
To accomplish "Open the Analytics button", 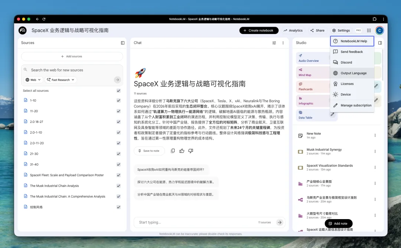I will [293, 30].
